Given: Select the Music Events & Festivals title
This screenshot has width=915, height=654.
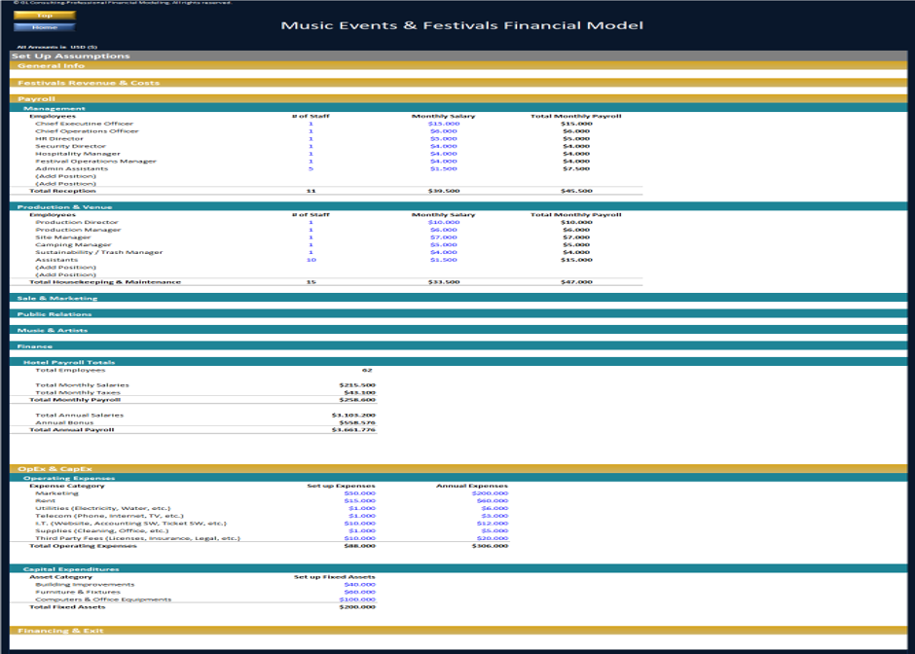Looking at the screenshot, I should tap(461, 25).
